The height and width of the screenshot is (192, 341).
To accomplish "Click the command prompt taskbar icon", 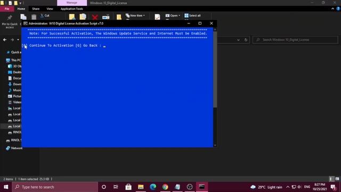I will pos(202,187).
